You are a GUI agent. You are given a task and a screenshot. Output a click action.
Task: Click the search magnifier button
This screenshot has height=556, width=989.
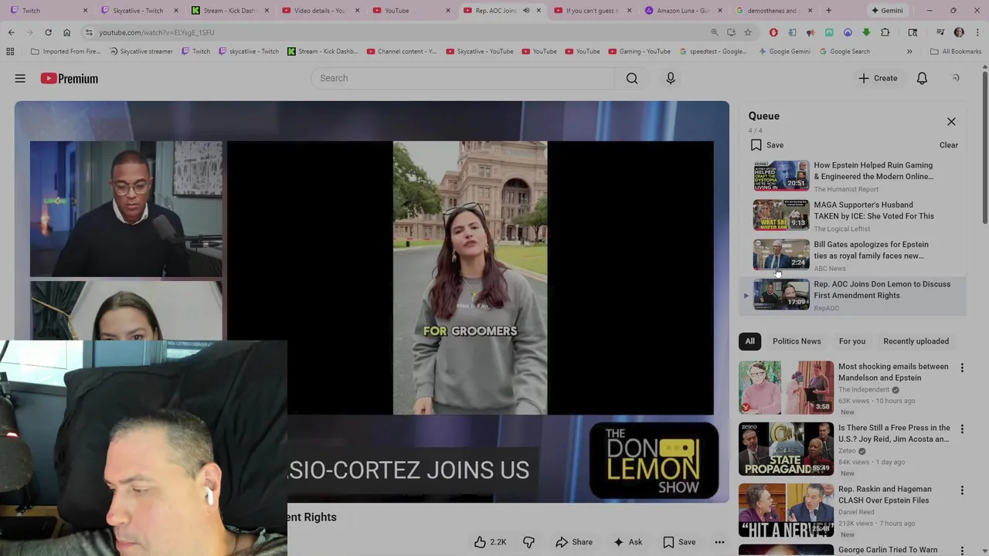(632, 78)
